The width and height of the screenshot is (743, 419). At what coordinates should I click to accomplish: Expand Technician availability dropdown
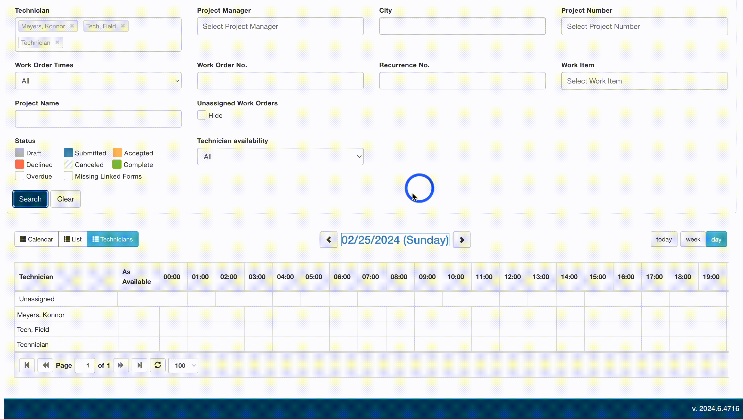coord(280,157)
